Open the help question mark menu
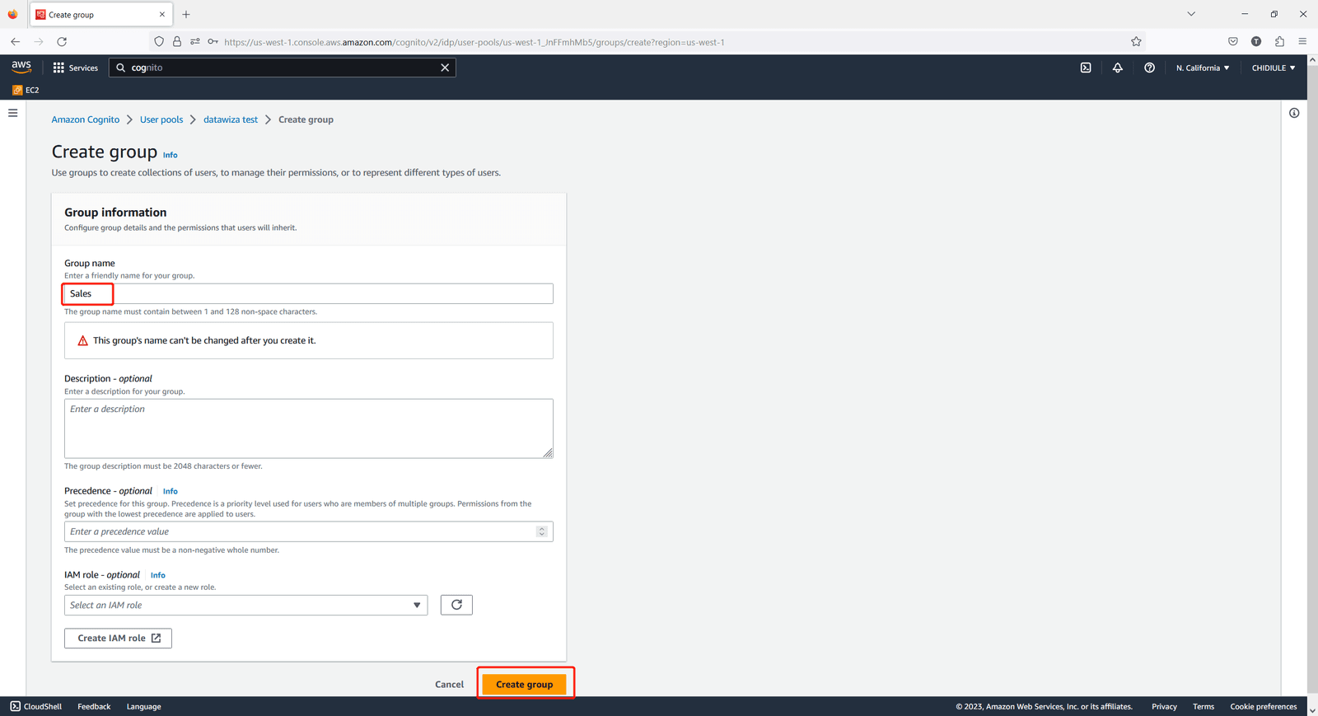The width and height of the screenshot is (1318, 716). [1149, 68]
